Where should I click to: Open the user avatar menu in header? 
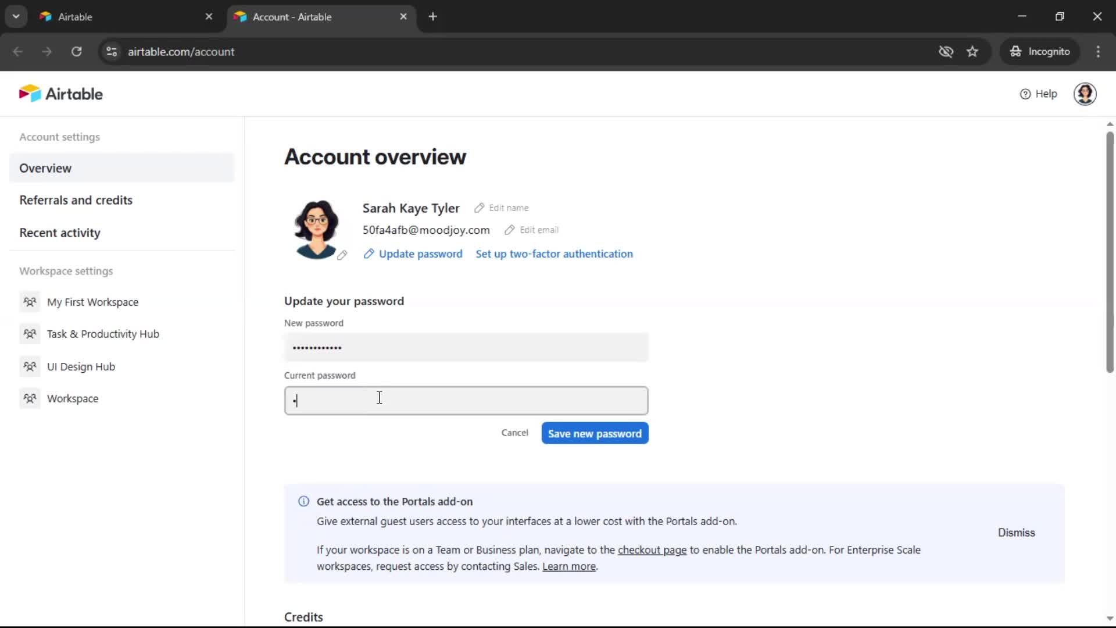tap(1085, 94)
